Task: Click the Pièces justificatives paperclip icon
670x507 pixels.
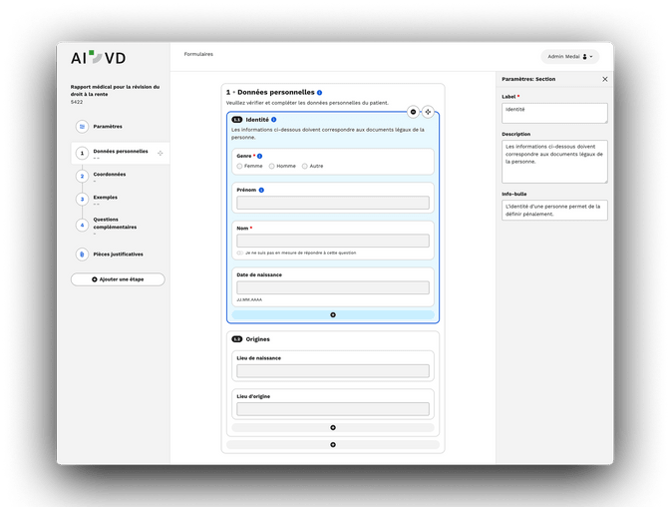Action: pyautogui.click(x=82, y=254)
